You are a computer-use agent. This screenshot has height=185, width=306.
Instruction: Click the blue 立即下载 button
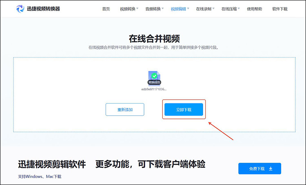click(184, 110)
